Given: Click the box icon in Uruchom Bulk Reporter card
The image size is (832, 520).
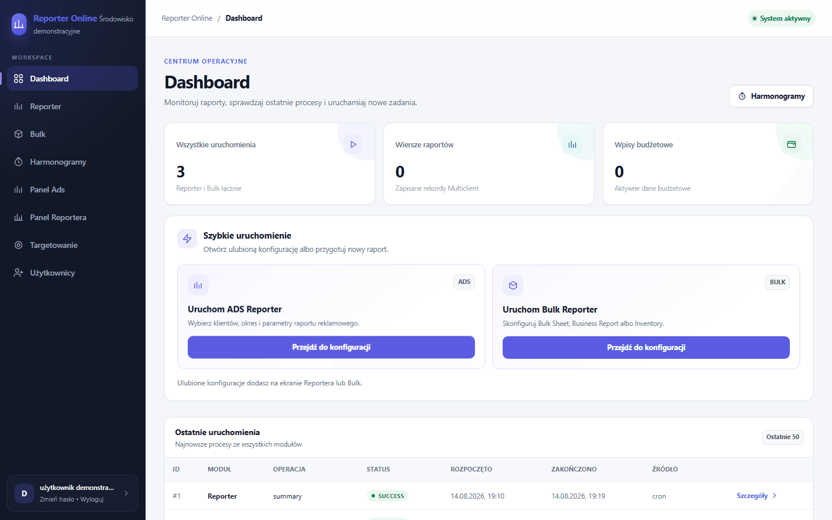Looking at the screenshot, I should pos(513,285).
